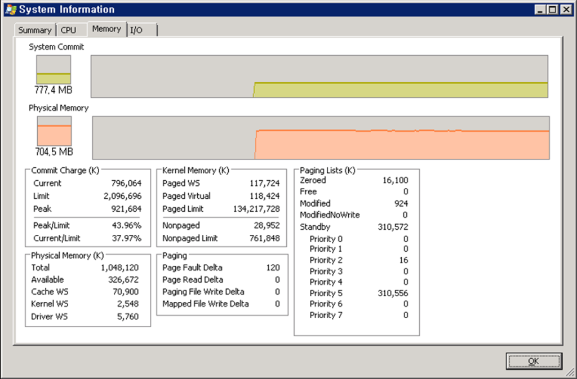
Task: Click the 777.4 MB commit value
Action: click(54, 90)
